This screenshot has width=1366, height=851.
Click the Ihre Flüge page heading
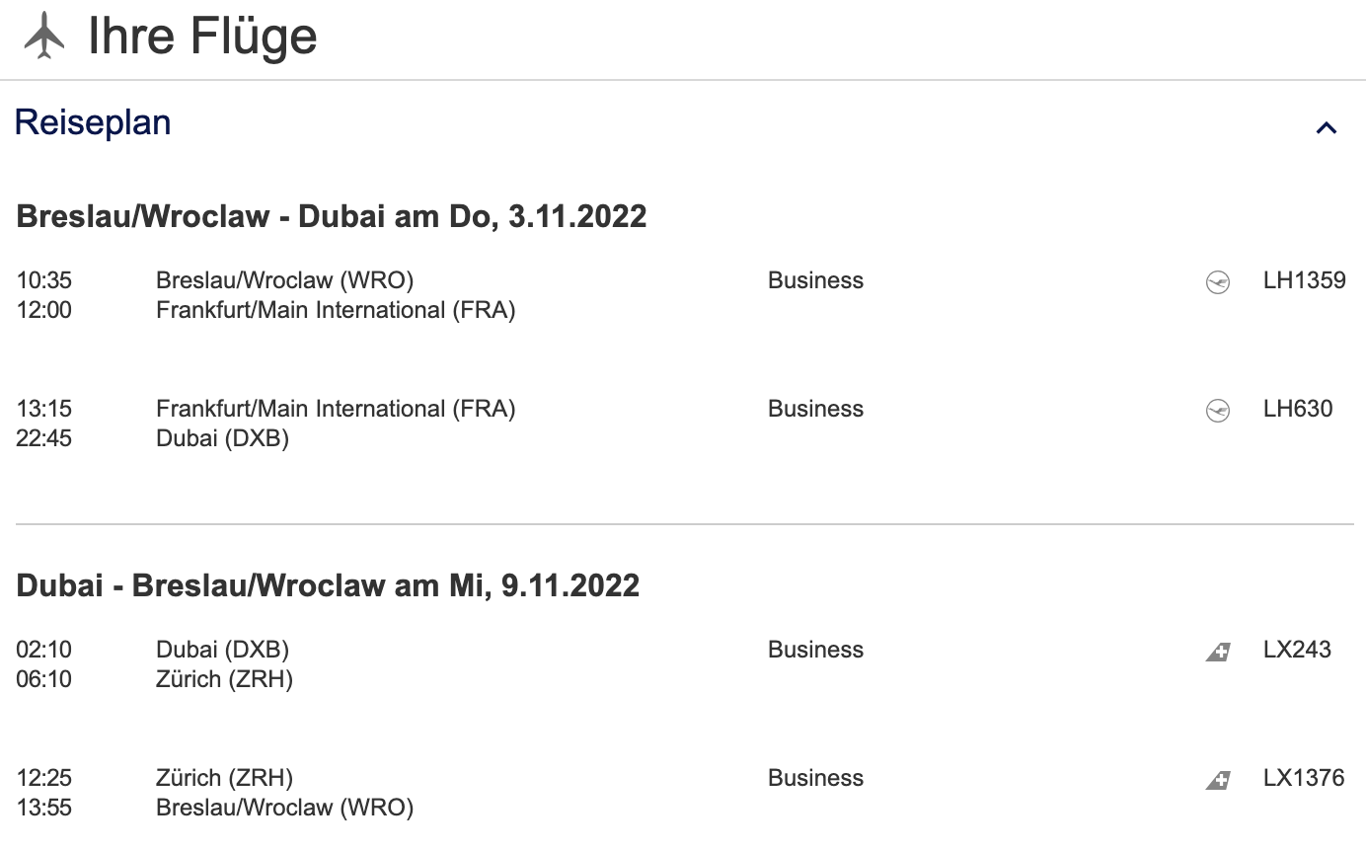[202, 38]
